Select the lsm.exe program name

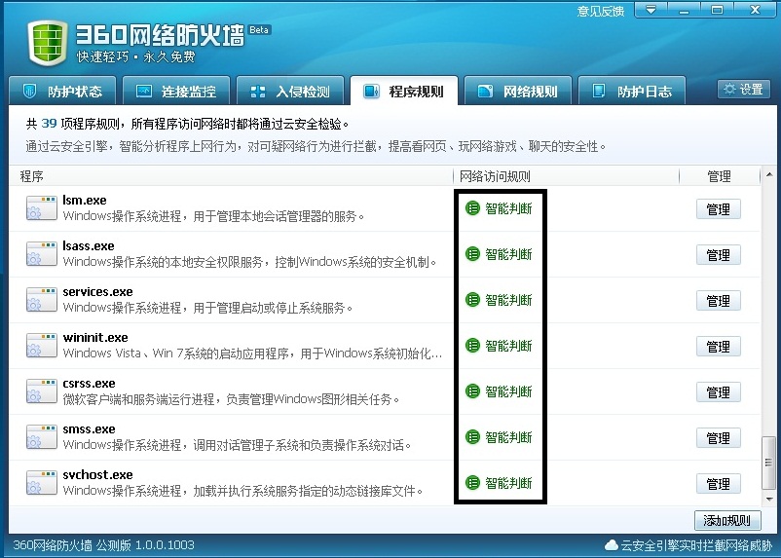pyautogui.click(x=85, y=201)
